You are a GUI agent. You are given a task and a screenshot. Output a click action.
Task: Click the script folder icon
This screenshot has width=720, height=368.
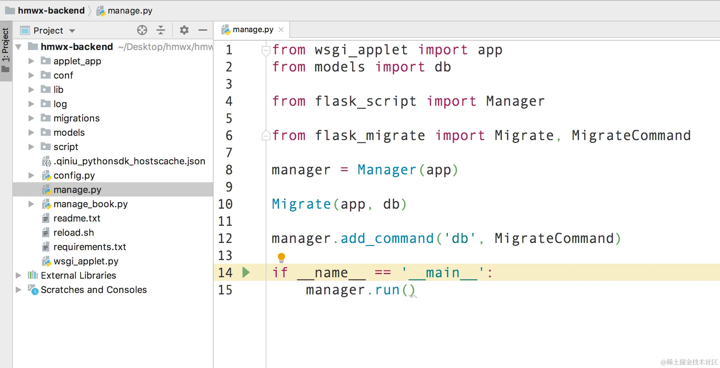click(46, 147)
